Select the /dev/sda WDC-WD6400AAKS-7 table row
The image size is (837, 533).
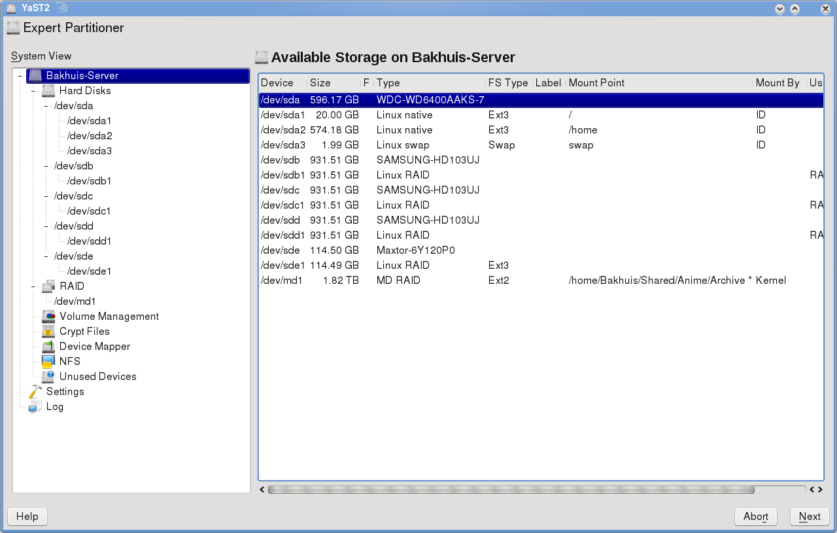point(541,100)
